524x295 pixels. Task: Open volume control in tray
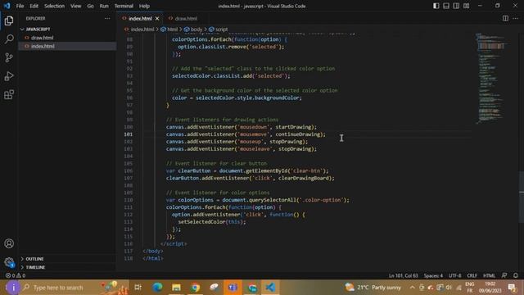coord(449,288)
